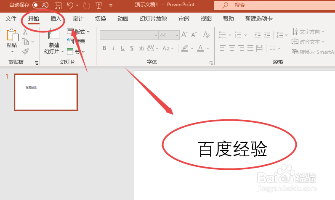Open the 文字方向 text direction menu
The image size is (335, 200).
click(x=308, y=32)
